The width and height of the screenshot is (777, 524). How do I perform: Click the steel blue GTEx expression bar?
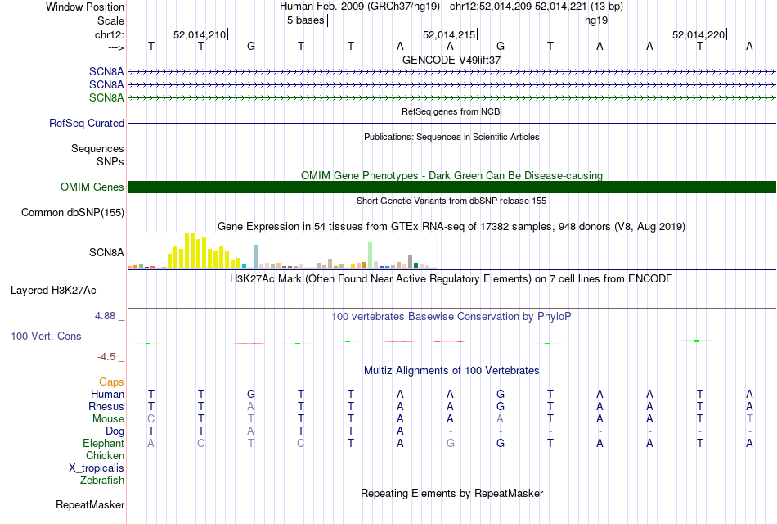pos(255,256)
